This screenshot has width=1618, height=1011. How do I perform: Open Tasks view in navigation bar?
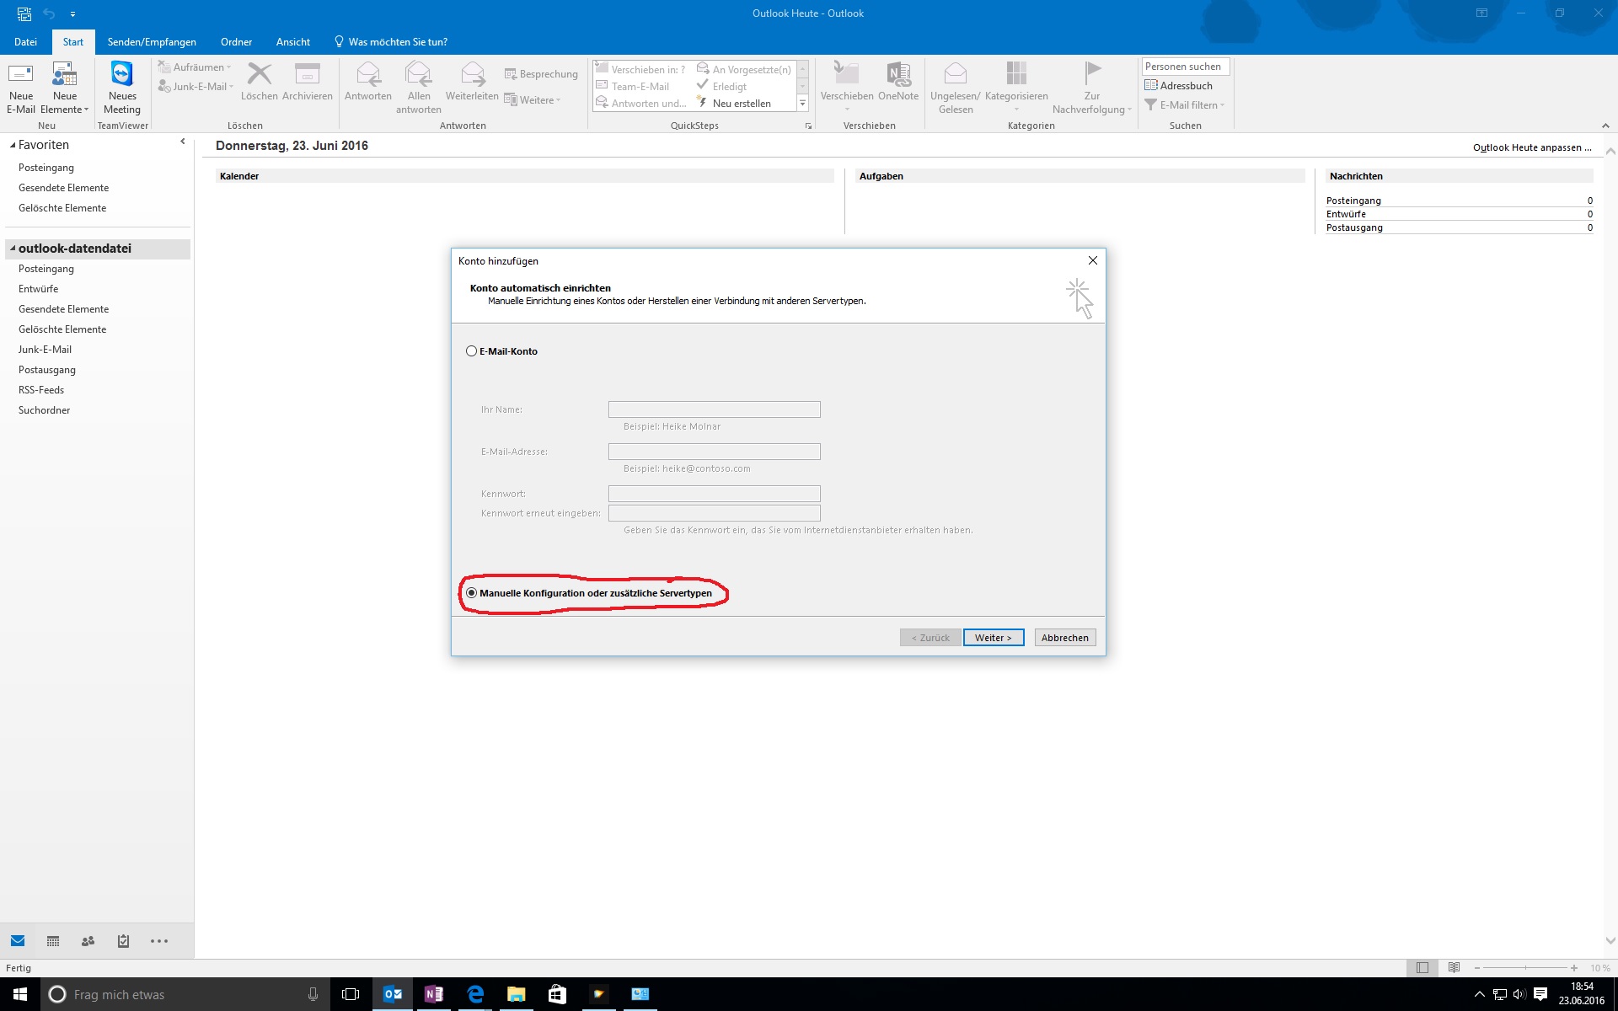(123, 941)
